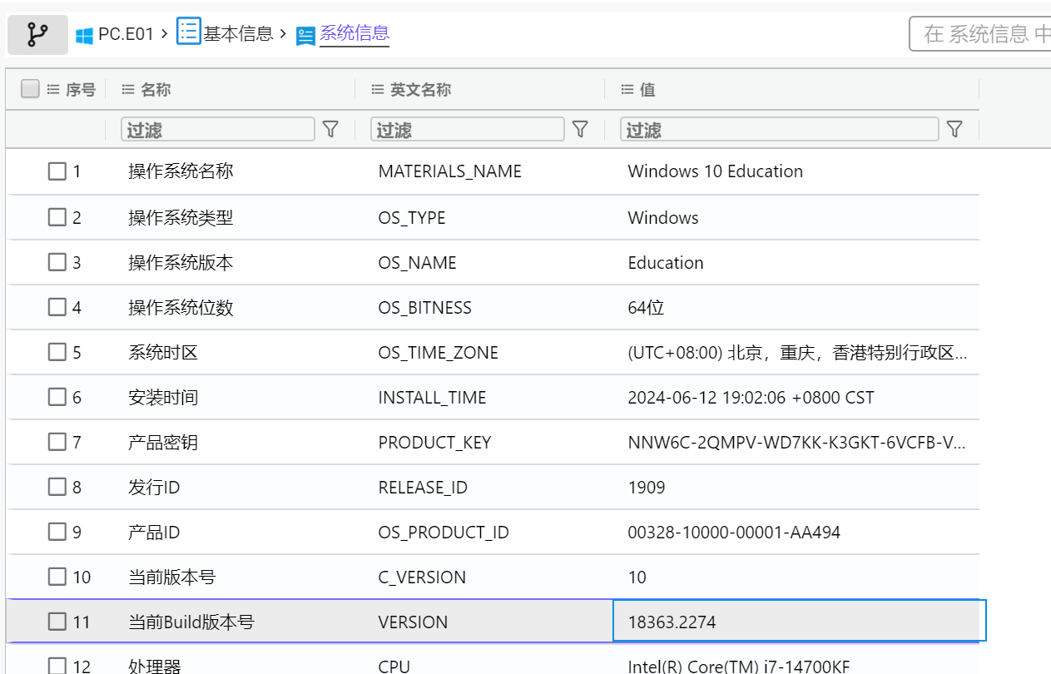Screen dimensions: 1051x674
Task: Click the menu icon in 值 header
Action: (627, 89)
